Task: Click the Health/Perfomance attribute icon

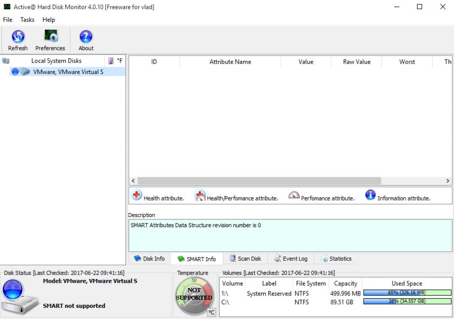Action: [200, 195]
